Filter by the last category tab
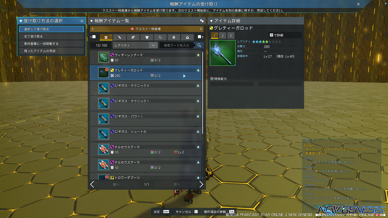 187,37
